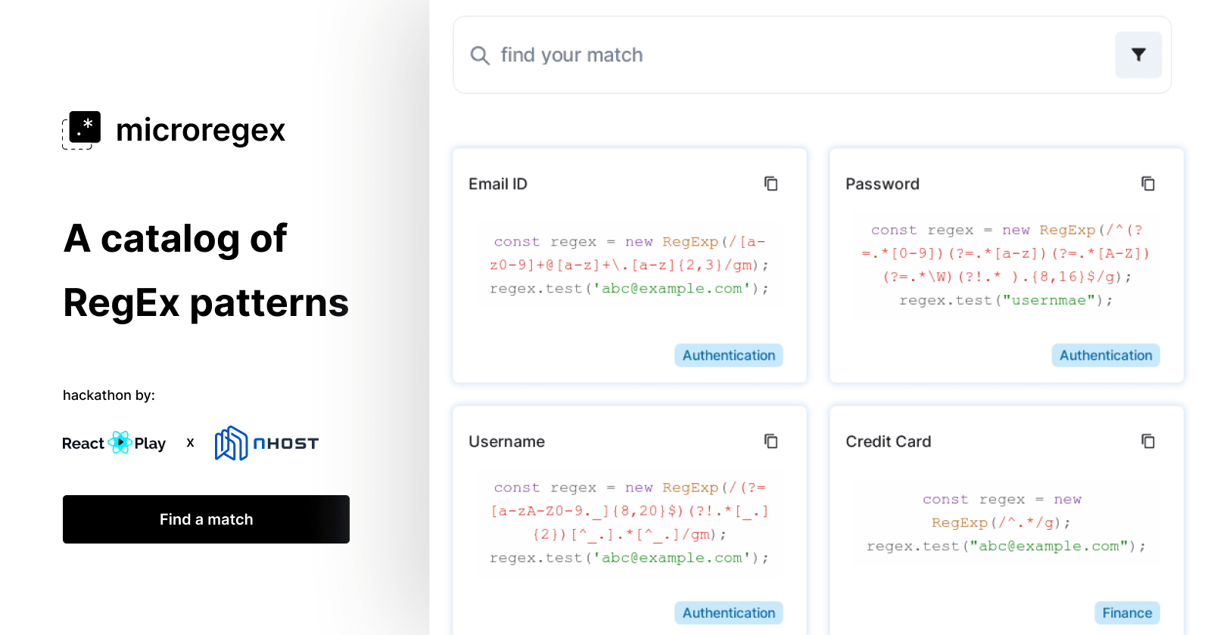Copy the Username regex snippet
Screen dimensions: 1211x635
click(771, 441)
